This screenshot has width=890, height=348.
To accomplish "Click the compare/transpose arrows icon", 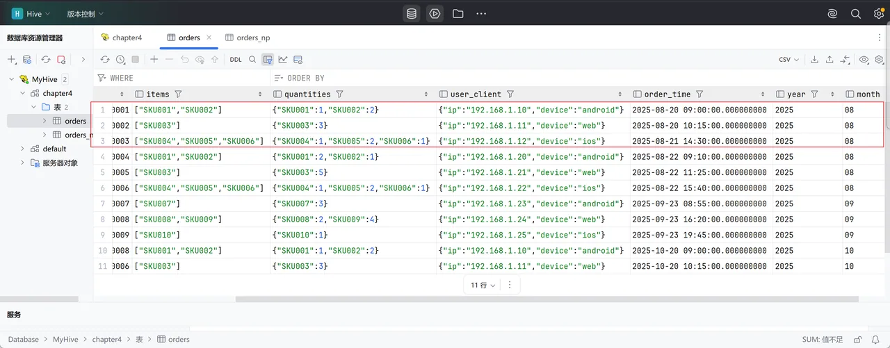I will [x=845, y=60].
